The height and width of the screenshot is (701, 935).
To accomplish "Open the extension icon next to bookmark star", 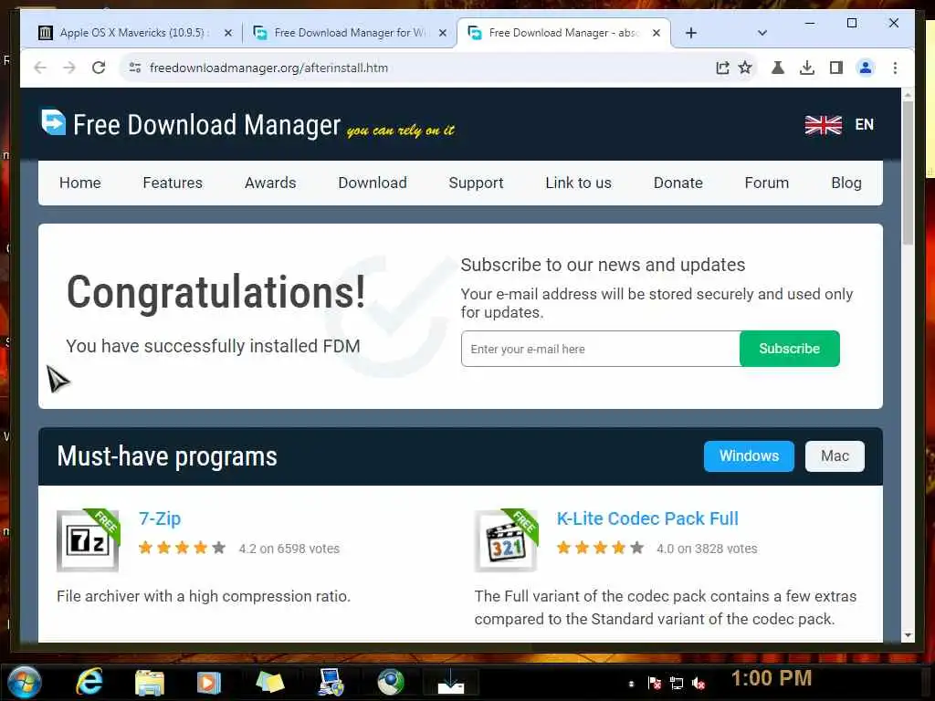I will (x=778, y=68).
